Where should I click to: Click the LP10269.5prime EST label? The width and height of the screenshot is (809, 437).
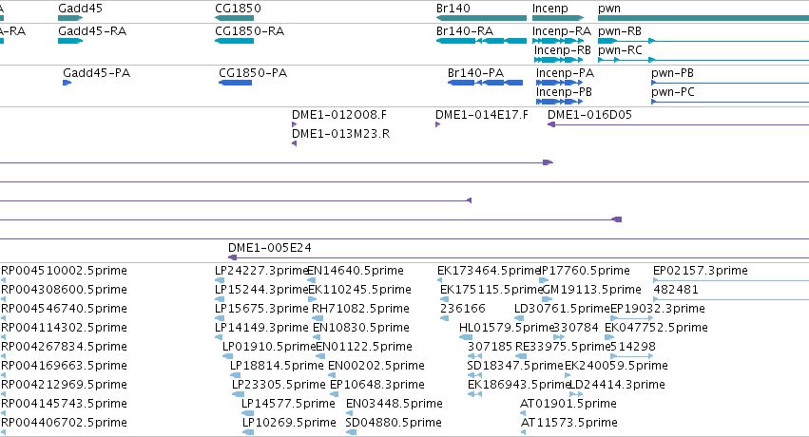[x=289, y=423]
